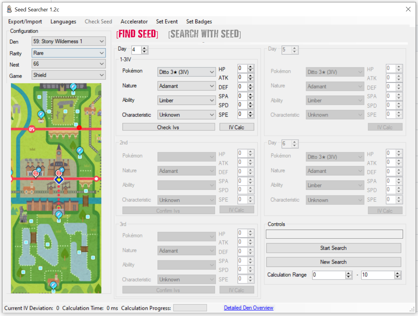The image size is (418, 316).
Task: Open the Set Badges menu
Action: [x=199, y=22]
